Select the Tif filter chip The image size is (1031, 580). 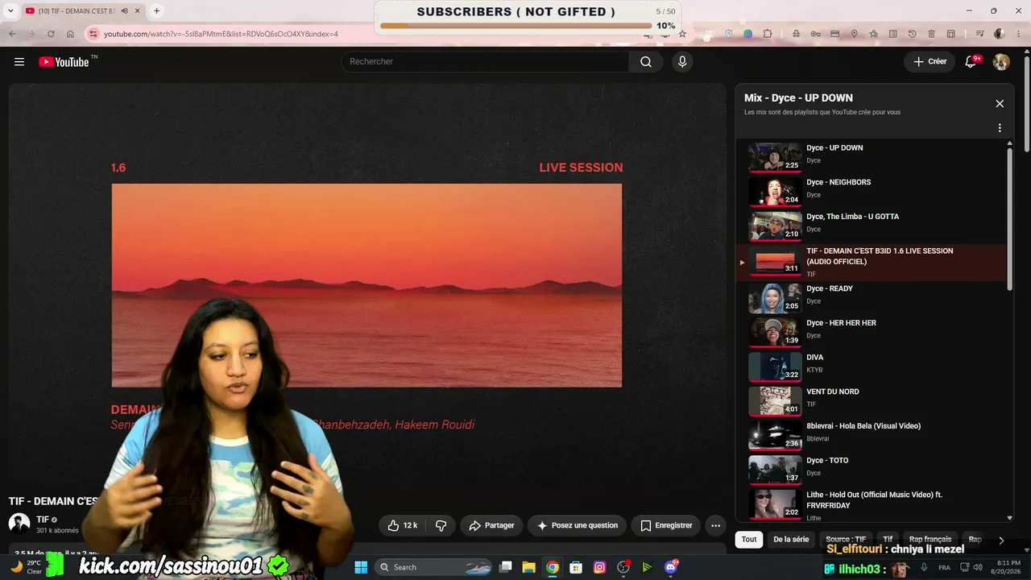(888, 540)
